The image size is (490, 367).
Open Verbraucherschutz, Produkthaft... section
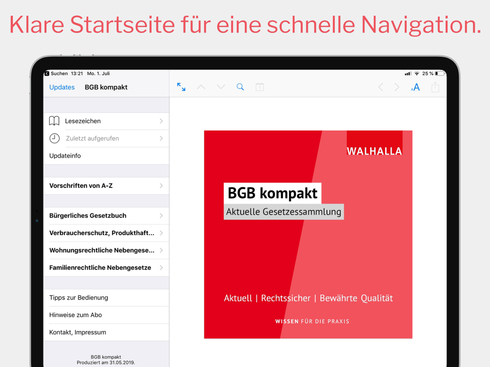(106, 233)
